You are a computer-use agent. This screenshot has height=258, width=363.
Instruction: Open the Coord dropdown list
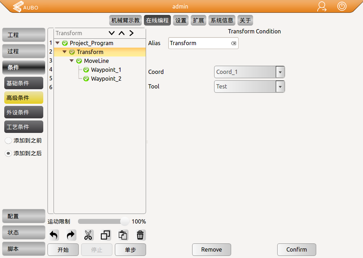pos(280,72)
